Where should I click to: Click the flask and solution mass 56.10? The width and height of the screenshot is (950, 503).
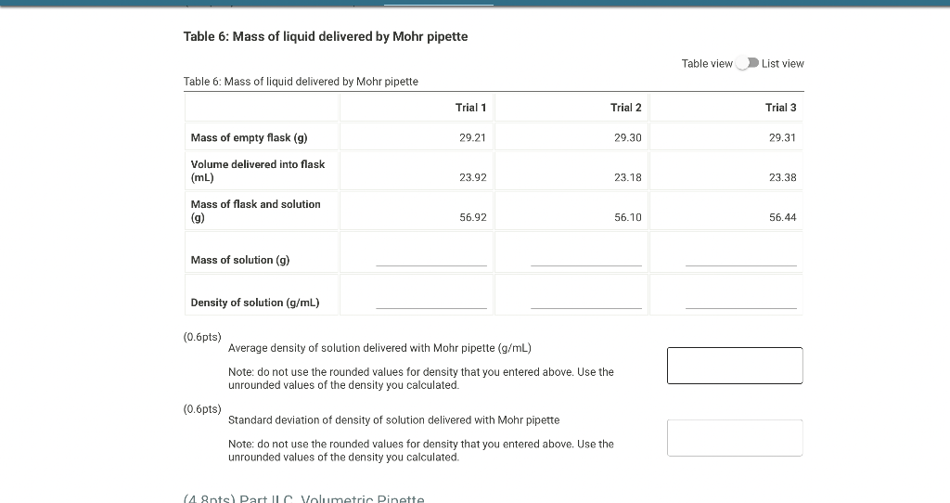[x=628, y=217]
